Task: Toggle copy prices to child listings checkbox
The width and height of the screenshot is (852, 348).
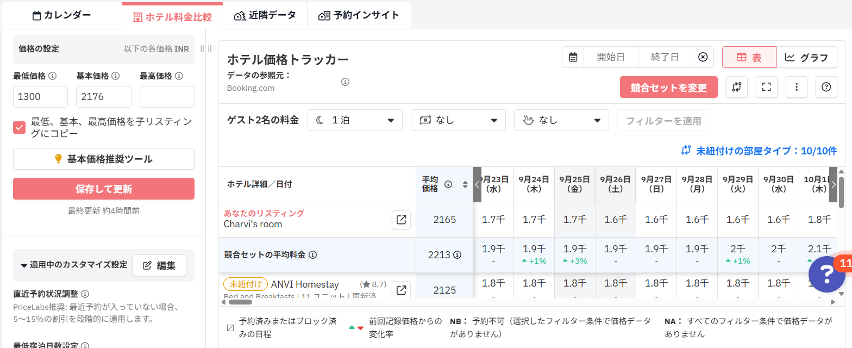Action: (x=20, y=127)
